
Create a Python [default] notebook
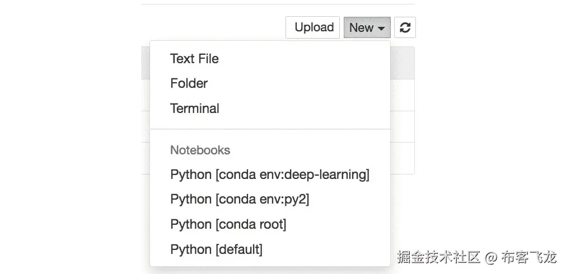(x=216, y=249)
